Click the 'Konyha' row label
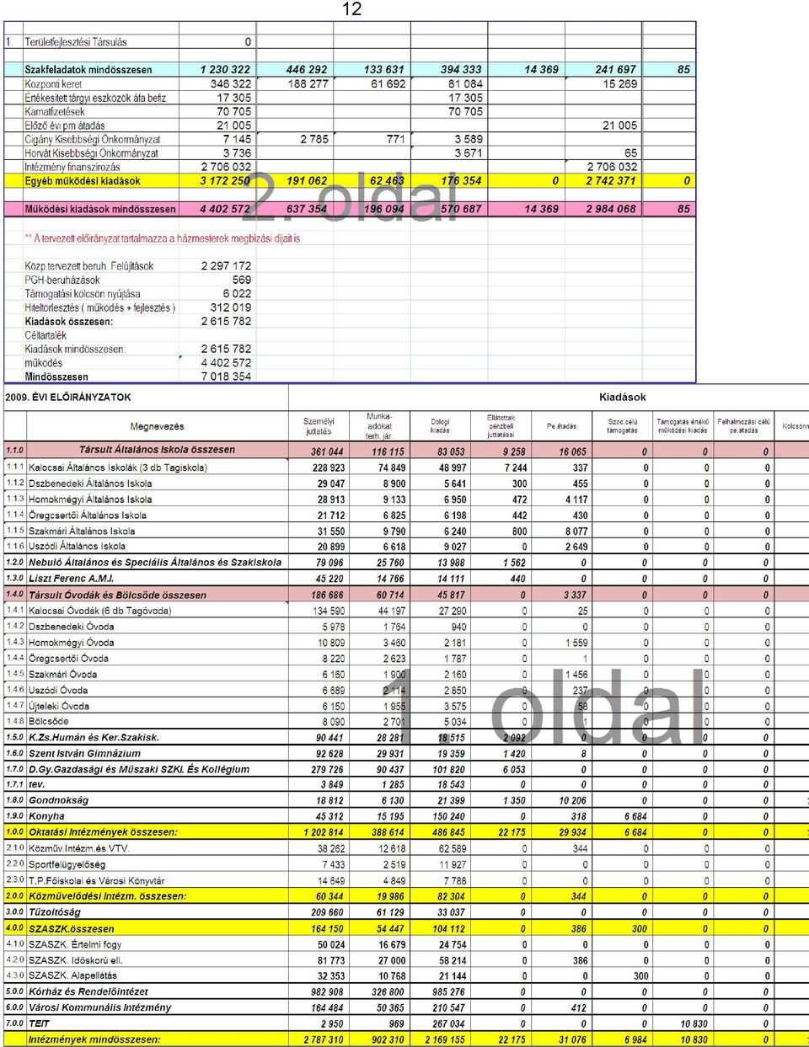809x1047 pixels. [x=46, y=816]
